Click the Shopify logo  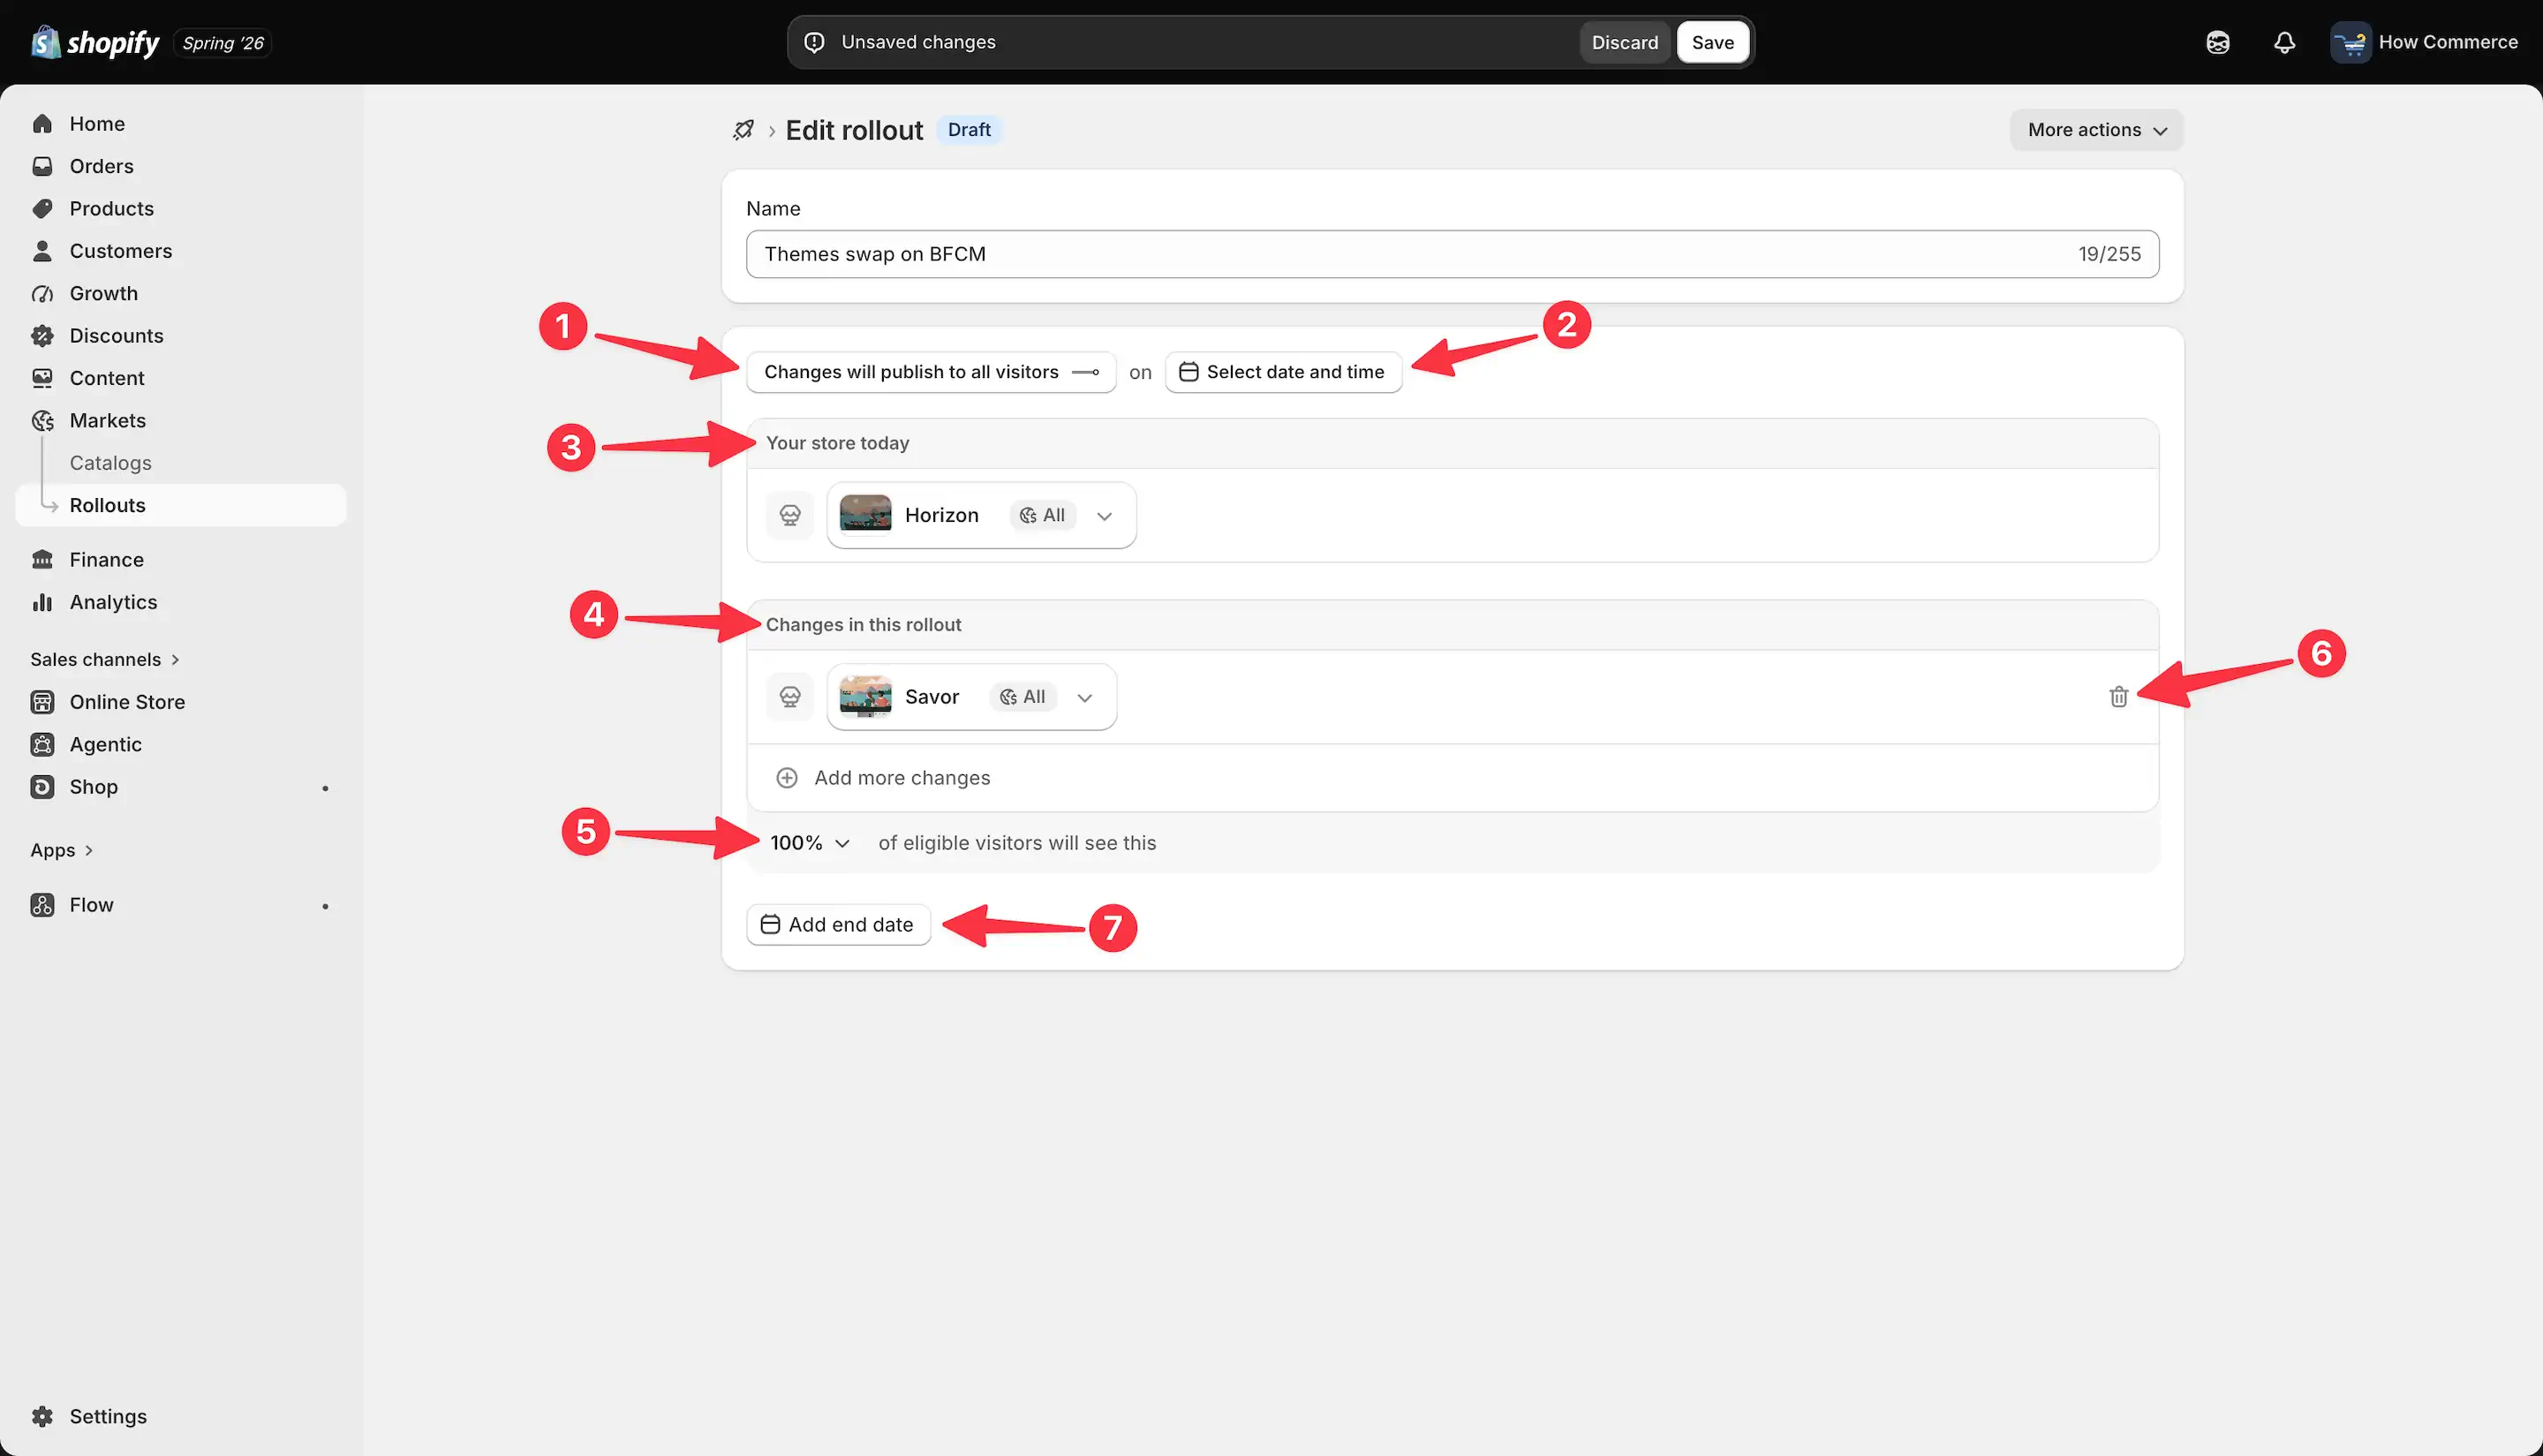click(x=95, y=42)
